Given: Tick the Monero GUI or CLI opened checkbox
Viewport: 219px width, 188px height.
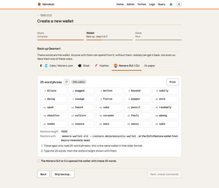Looking at the screenshot, I should pos(38,161).
